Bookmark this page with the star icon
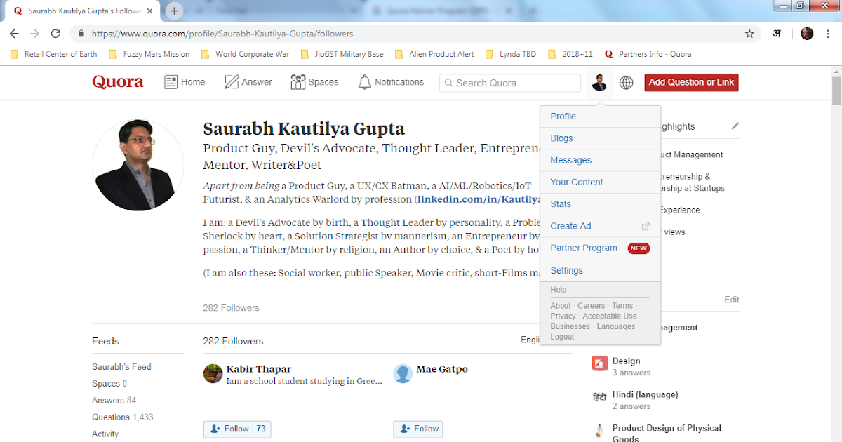 point(749,34)
